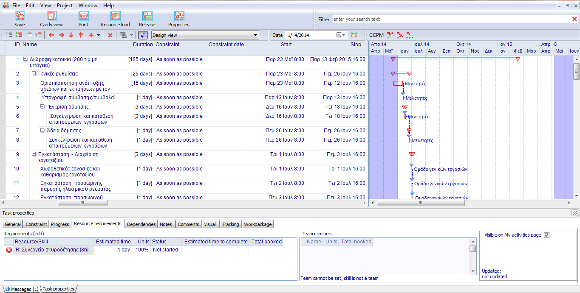Screen dimensions: 580x293
Task: Switch to the Workpackage tab
Action: click(257, 224)
